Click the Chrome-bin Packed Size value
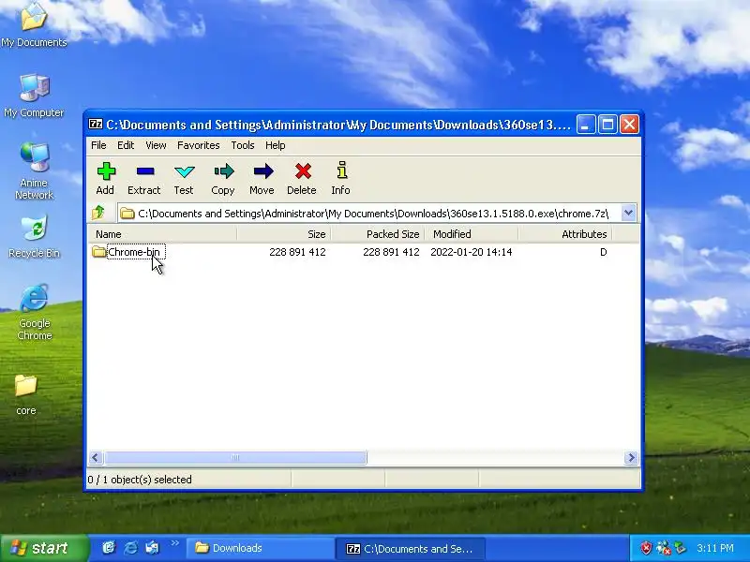The width and height of the screenshot is (750, 562). tap(391, 252)
